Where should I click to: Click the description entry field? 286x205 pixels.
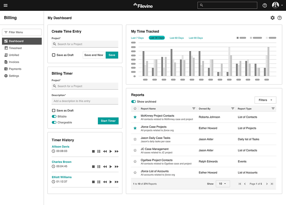[85, 101]
